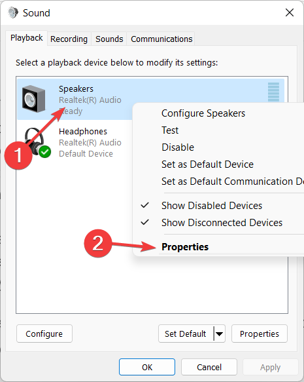Click the Headphones device icon

(37, 142)
